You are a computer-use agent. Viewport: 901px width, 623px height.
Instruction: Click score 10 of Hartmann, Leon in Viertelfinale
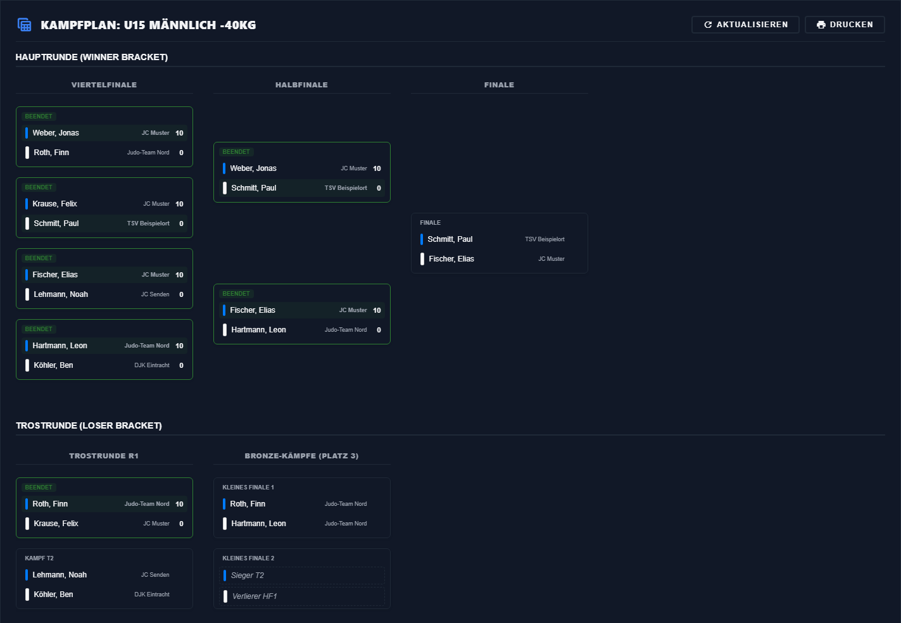(179, 346)
